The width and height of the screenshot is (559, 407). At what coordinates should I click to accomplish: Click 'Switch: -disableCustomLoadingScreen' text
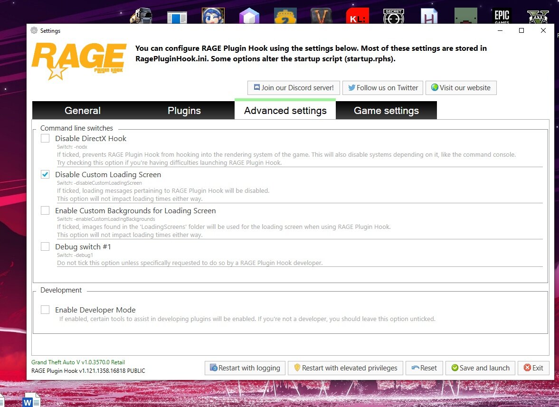click(99, 183)
